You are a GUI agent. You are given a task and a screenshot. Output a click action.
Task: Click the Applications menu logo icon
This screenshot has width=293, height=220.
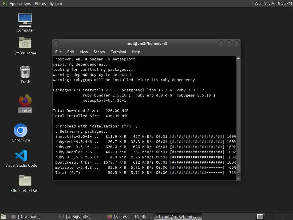click(x=5, y=3)
